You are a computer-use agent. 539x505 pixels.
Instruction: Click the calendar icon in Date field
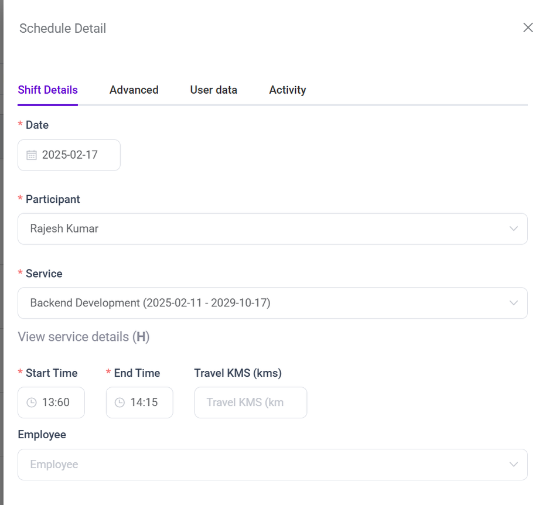click(32, 155)
